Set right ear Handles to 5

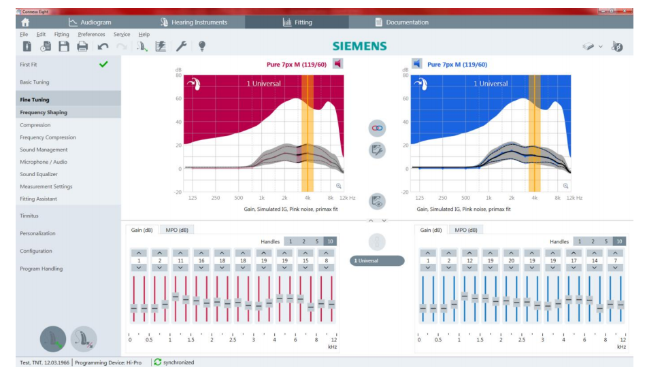click(316, 241)
